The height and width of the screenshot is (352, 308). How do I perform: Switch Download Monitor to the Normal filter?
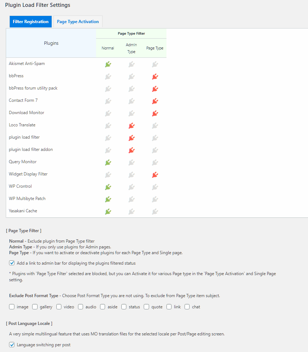[108, 113]
